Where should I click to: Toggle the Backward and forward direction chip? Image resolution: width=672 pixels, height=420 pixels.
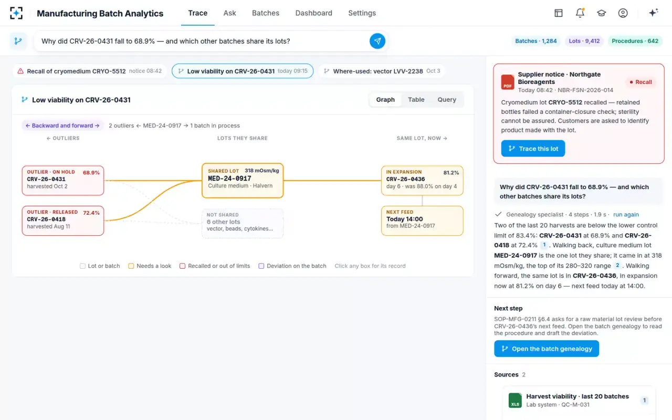click(x=62, y=125)
